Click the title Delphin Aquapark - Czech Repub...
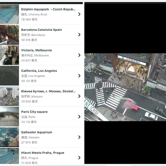Screen dimensions: 166x166 (x=48, y=9)
